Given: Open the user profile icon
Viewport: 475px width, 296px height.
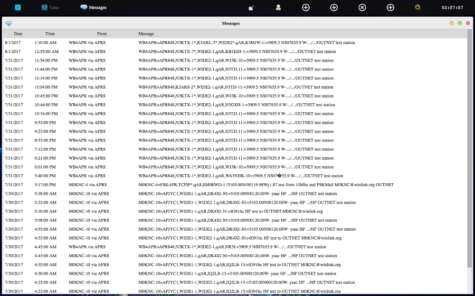Looking at the screenshot, I should 278,8.
